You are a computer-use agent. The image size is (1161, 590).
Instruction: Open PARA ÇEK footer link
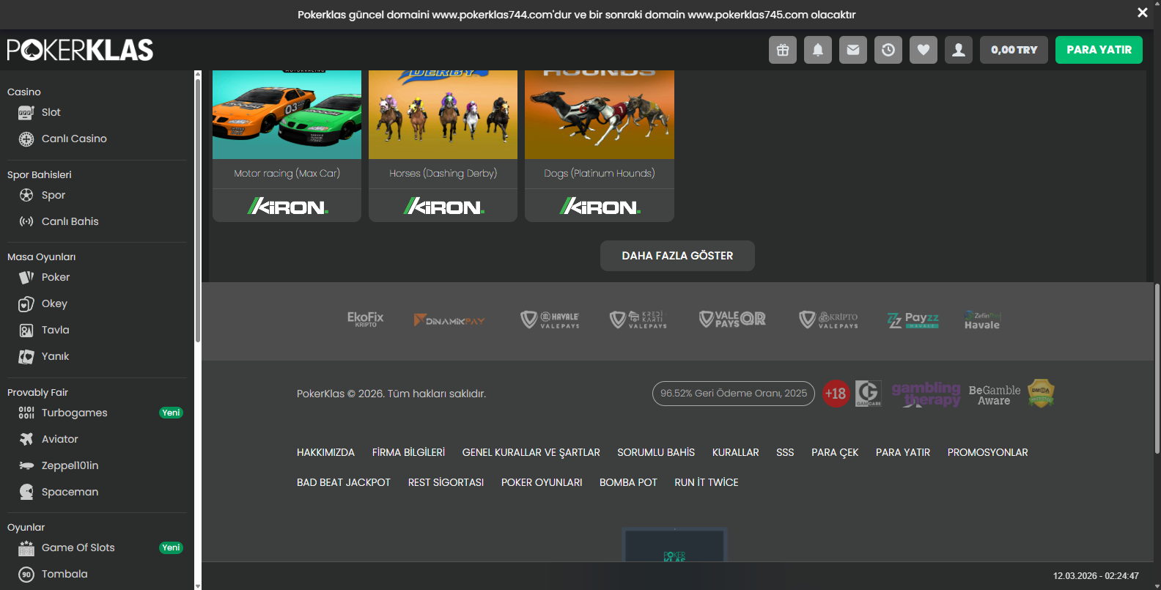pyautogui.click(x=835, y=452)
